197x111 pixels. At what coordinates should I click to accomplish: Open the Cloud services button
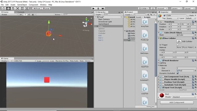[x=153, y=9]
